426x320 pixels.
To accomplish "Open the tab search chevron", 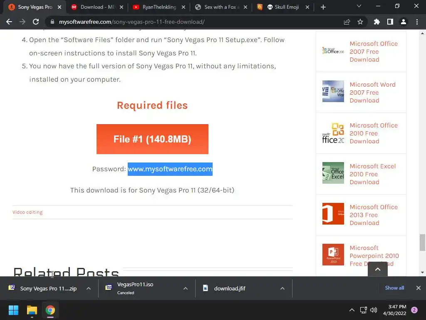I will pyautogui.click(x=359, y=6).
